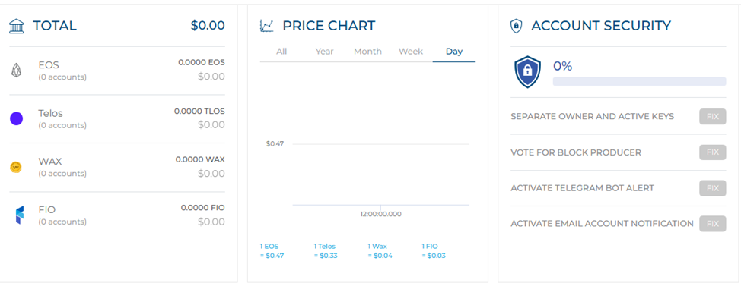
Task: Select the Month chart range tab
Action: 367,52
